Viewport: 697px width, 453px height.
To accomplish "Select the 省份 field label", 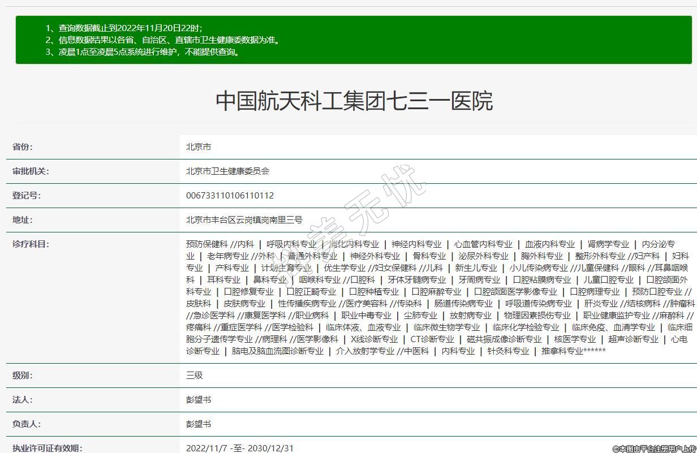I will click(23, 147).
